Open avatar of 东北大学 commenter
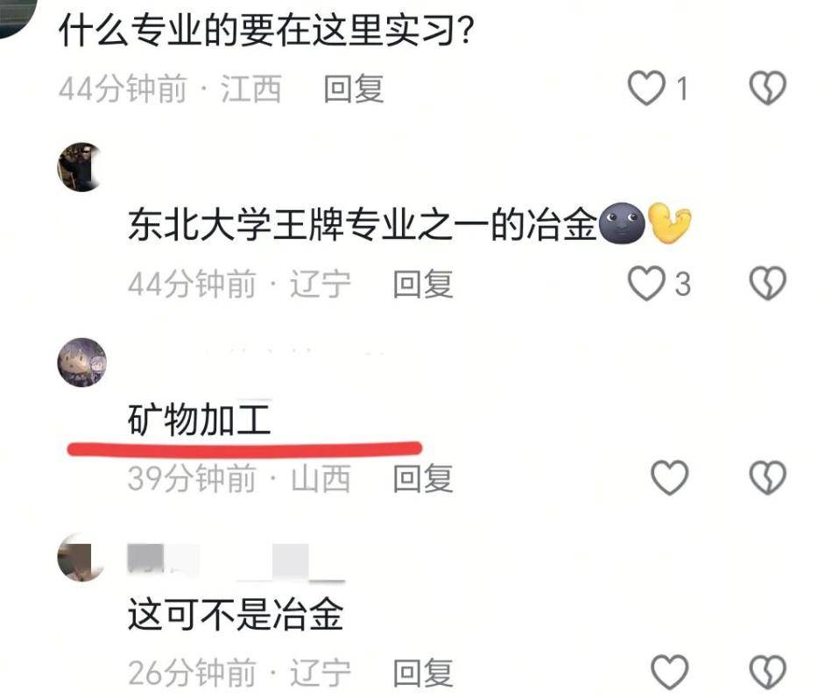The width and height of the screenshot is (825, 697). [81, 166]
